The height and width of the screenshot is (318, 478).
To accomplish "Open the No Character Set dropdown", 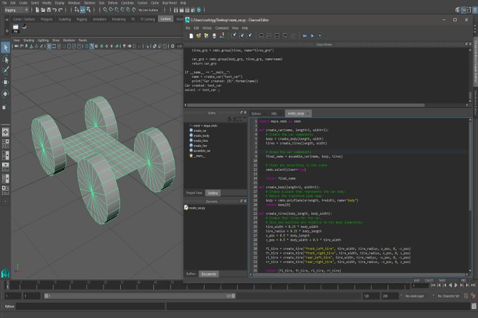I will coord(448,295).
